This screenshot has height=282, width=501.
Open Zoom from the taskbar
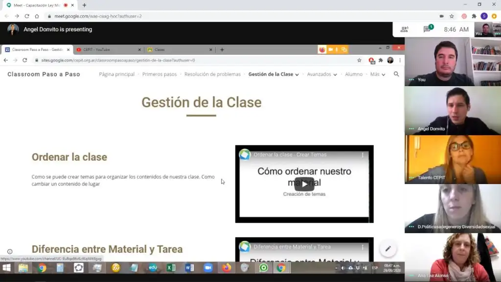click(208, 268)
